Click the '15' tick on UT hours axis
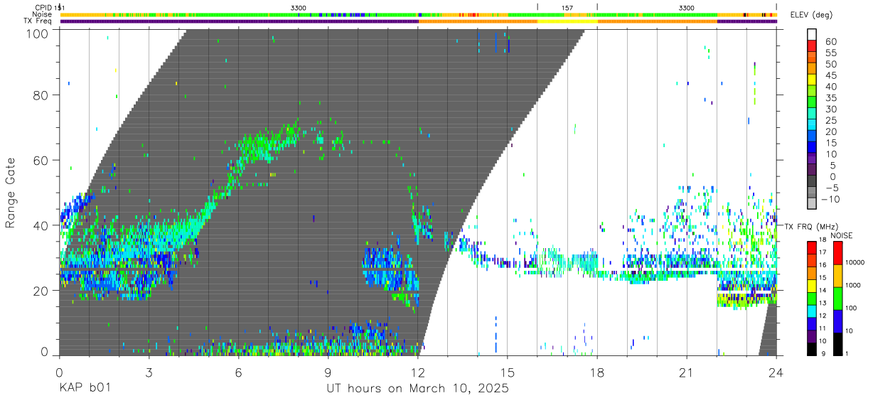The width and height of the screenshot is (873, 403). 508,372
